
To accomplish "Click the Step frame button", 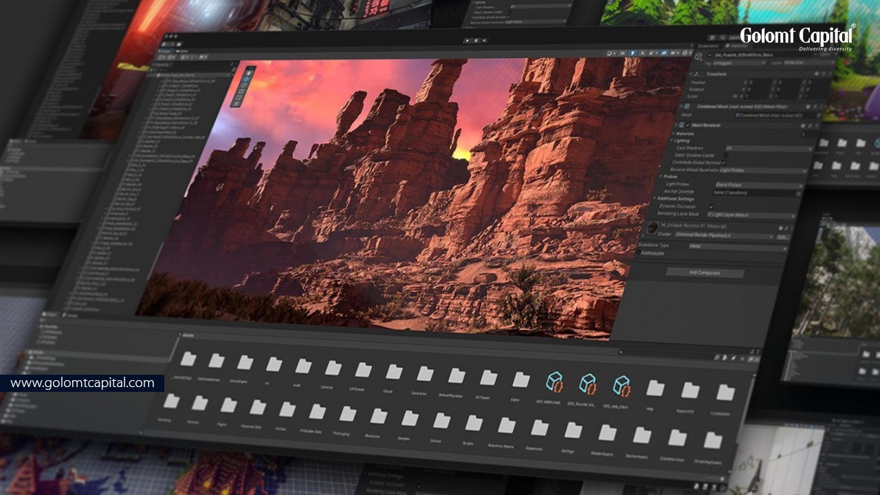I will pos(485,41).
